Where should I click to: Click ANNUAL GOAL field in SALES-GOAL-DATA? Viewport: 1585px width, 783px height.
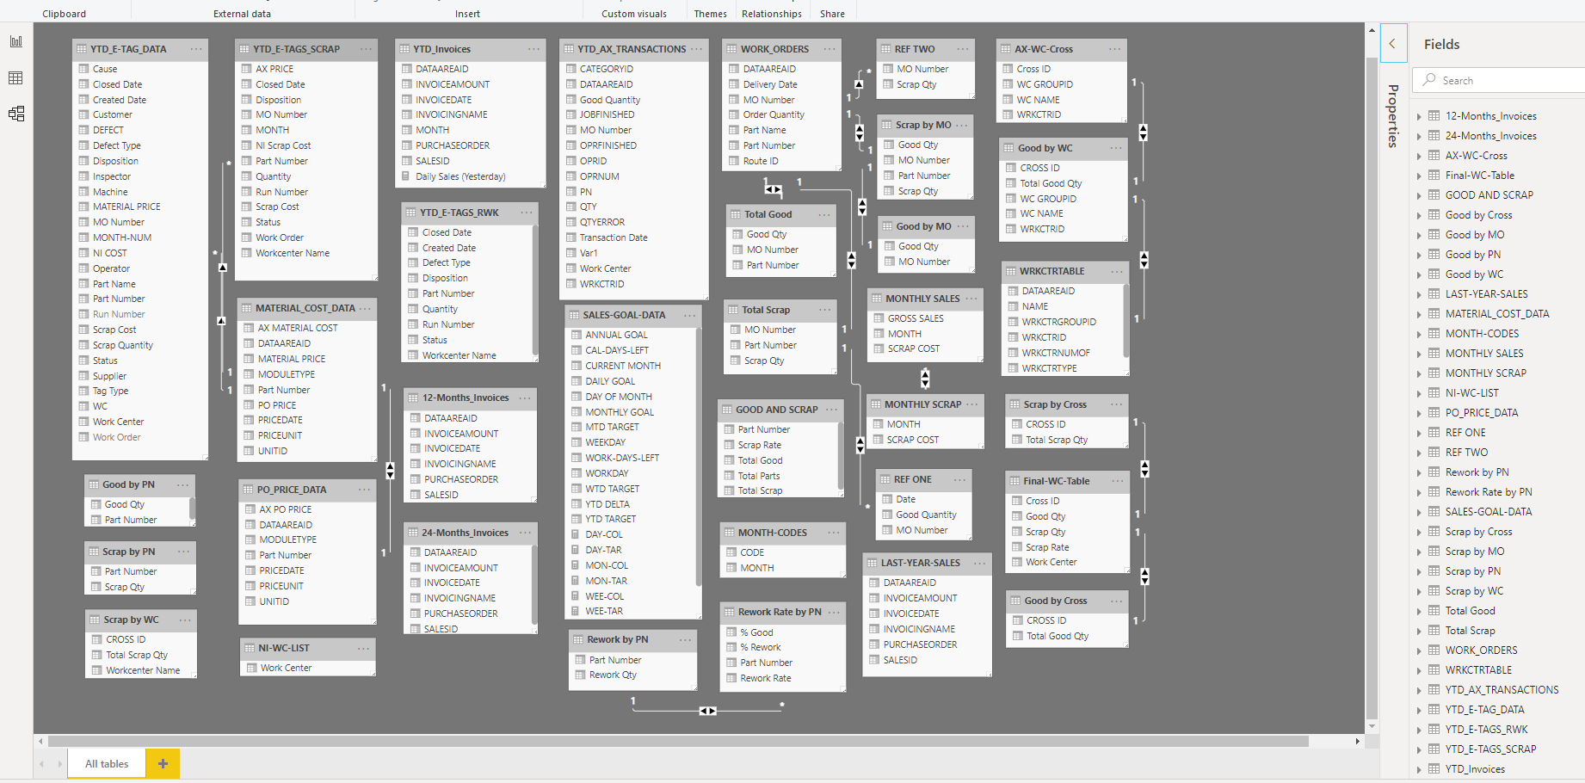tap(616, 335)
